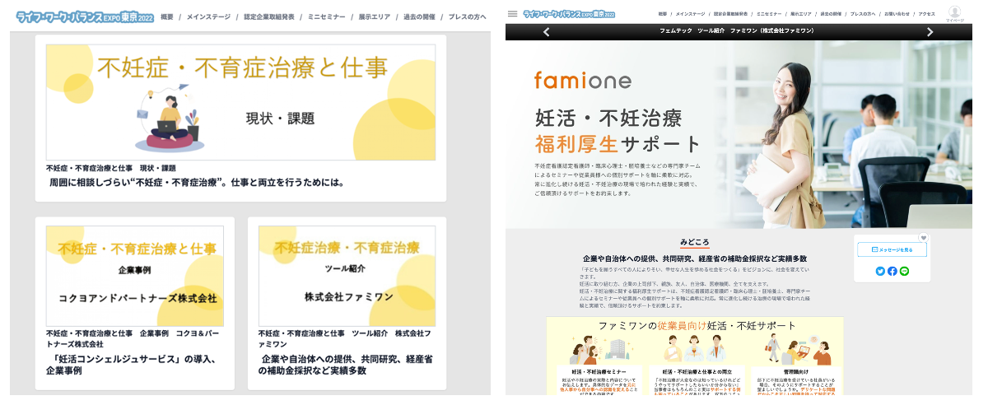Click headline 「妊活コンシェルジュサービス」の導入、企業事例
Screen dimensions: 988x405
click(x=133, y=365)
